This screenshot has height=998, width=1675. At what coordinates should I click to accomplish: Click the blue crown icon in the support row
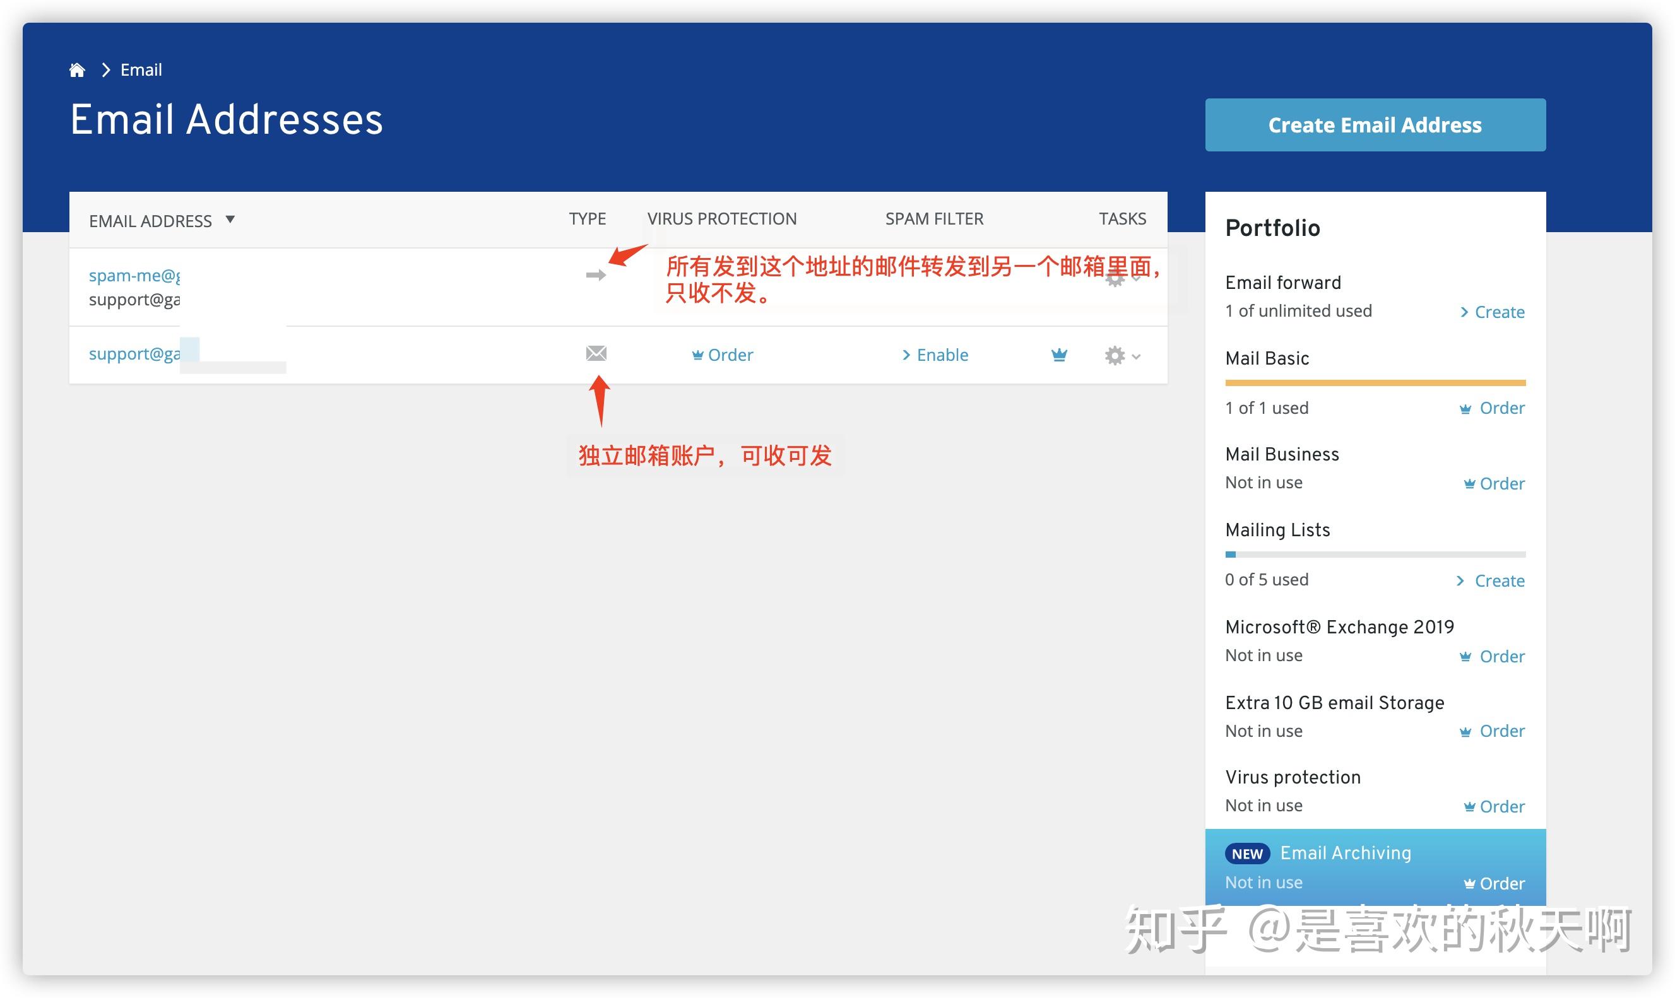pyautogui.click(x=1060, y=355)
